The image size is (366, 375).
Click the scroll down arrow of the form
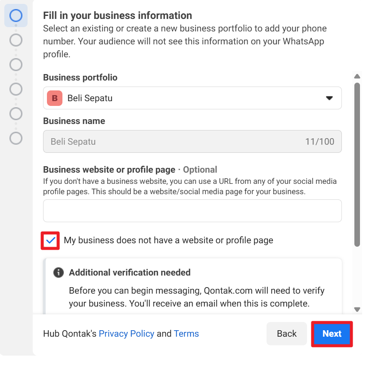point(357,309)
